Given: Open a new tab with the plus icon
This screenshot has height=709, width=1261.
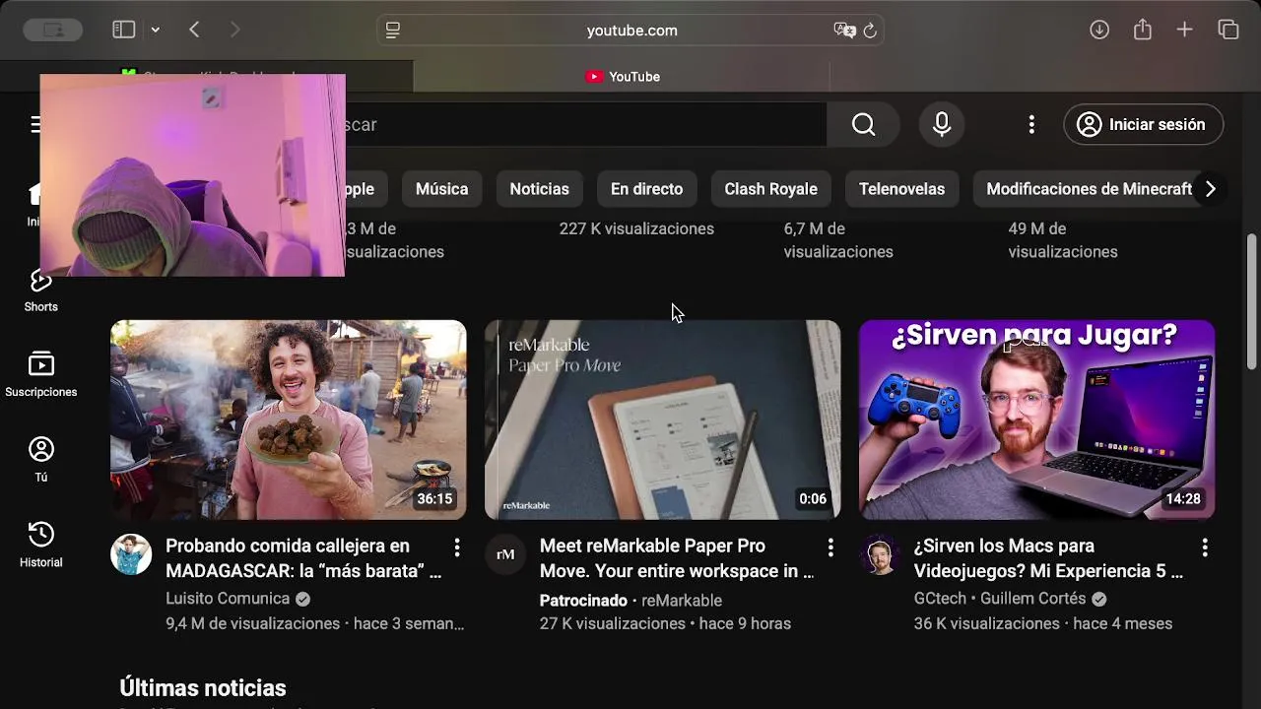Looking at the screenshot, I should (1185, 30).
